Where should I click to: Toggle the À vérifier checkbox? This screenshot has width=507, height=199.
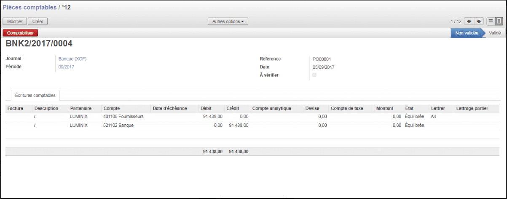(x=314, y=75)
